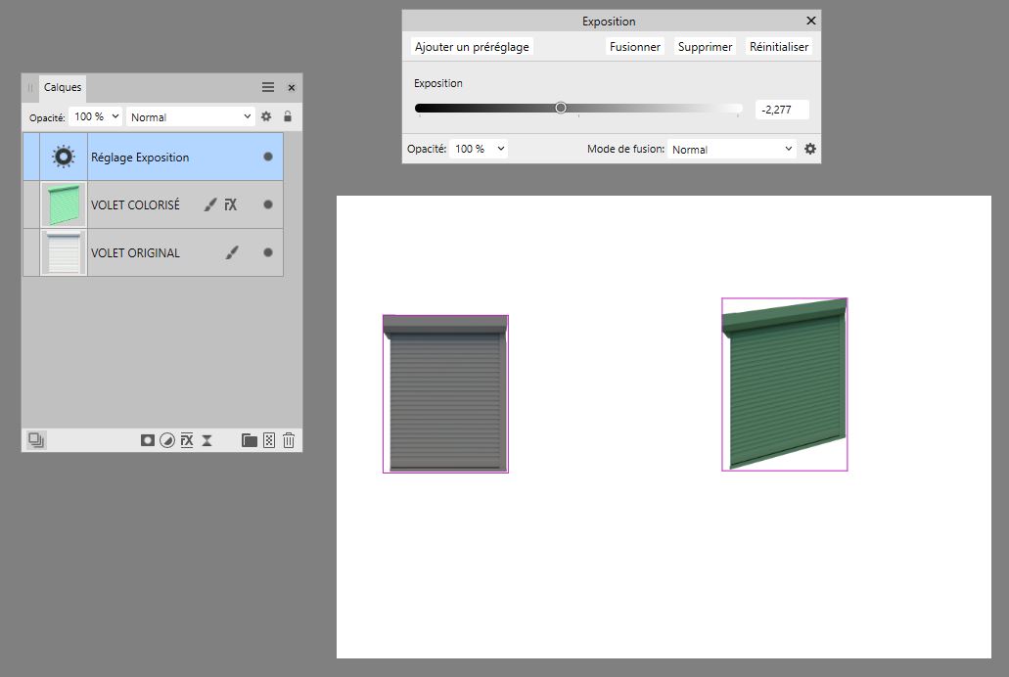Expand the Exposition dialog Opacité dropdown

coord(480,149)
